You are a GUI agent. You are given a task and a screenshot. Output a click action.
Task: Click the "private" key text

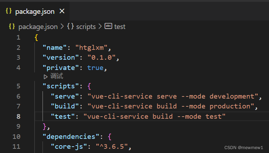[x=61, y=68]
